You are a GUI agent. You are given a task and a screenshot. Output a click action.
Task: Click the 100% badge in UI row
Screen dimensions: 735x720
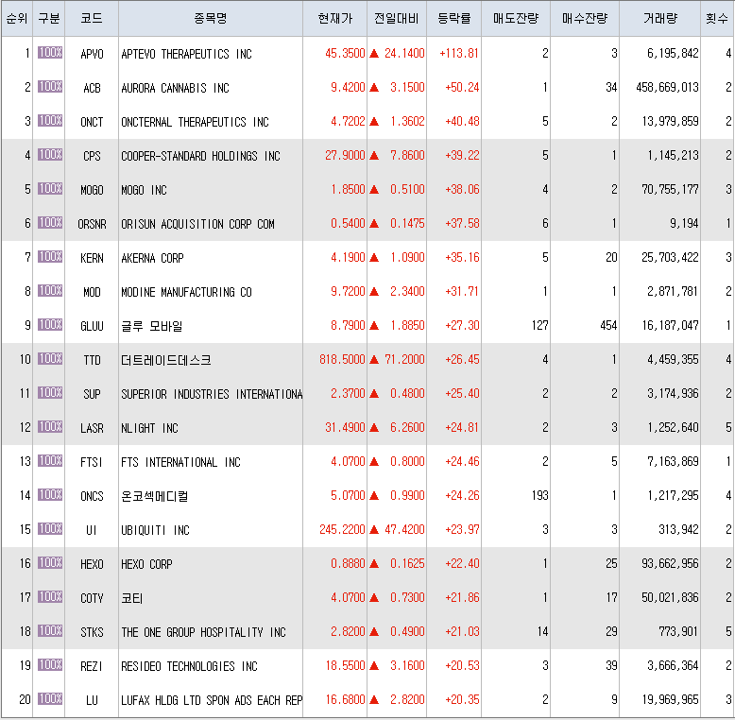(x=50, y=528)
